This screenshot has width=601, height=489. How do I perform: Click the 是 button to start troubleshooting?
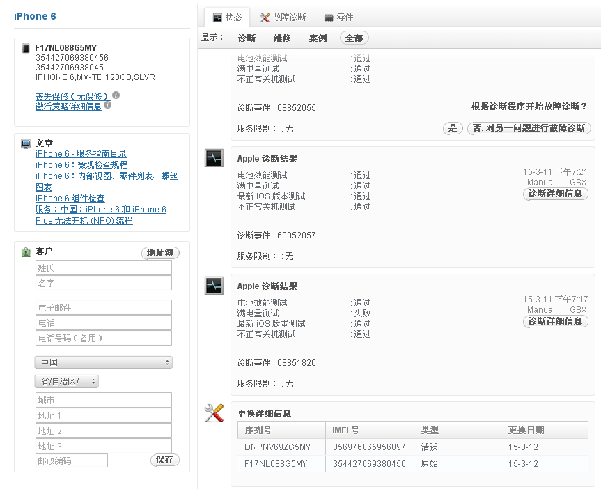[453, 127]
